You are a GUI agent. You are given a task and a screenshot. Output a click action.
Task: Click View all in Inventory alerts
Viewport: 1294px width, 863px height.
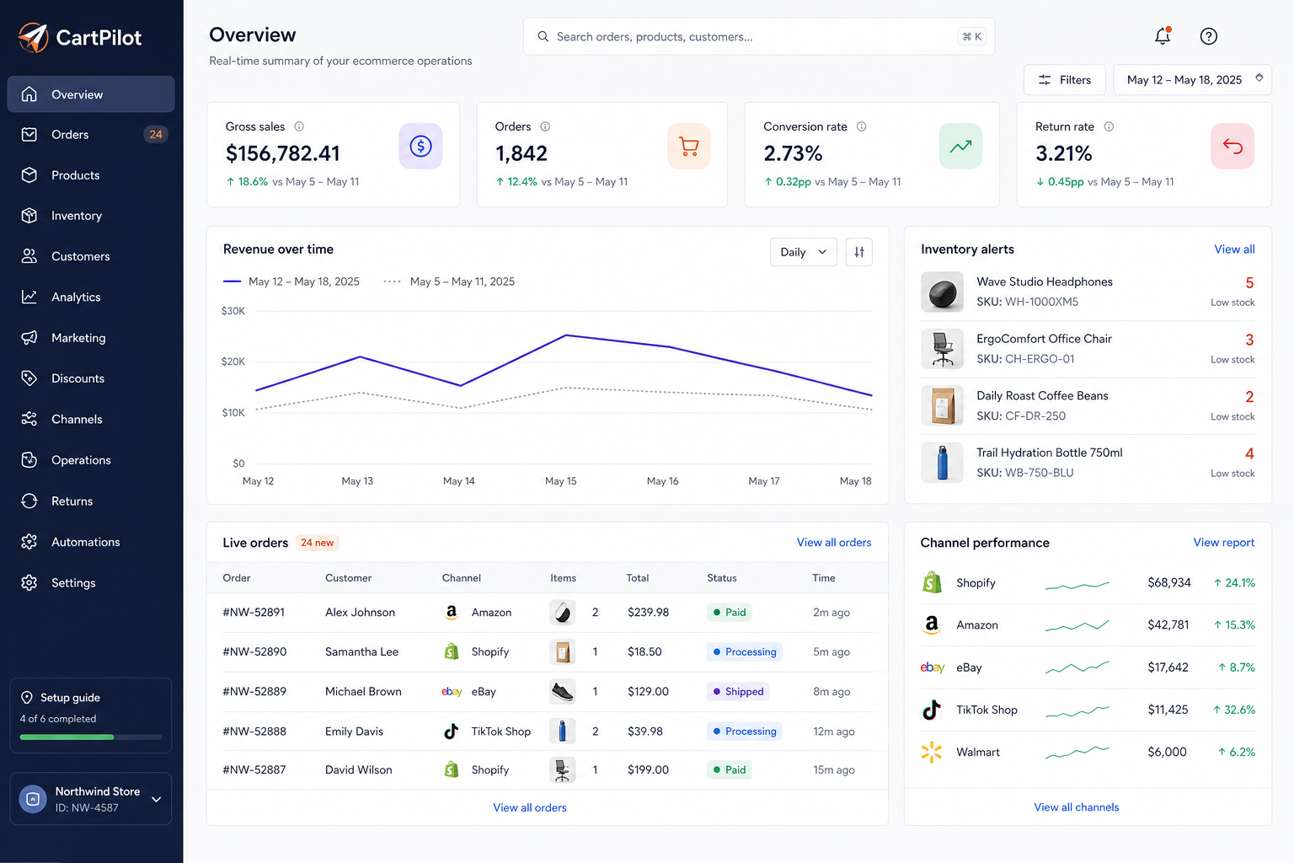(x=1234, y=249)
